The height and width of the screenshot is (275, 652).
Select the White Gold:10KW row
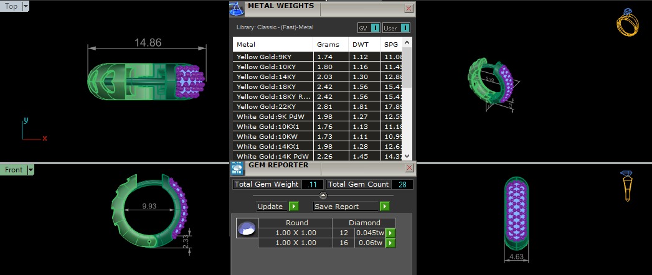pos(318,137)
